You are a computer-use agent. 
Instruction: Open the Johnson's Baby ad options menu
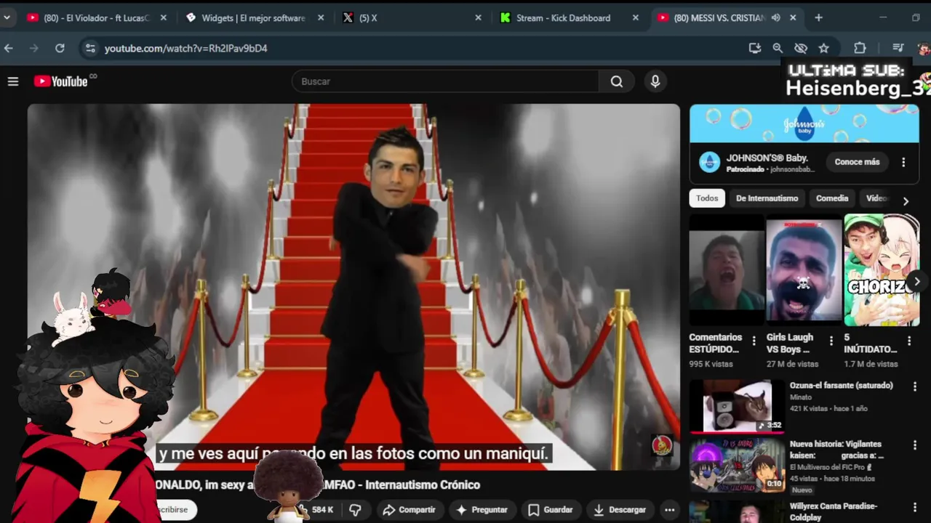click(x=903, y=163)
